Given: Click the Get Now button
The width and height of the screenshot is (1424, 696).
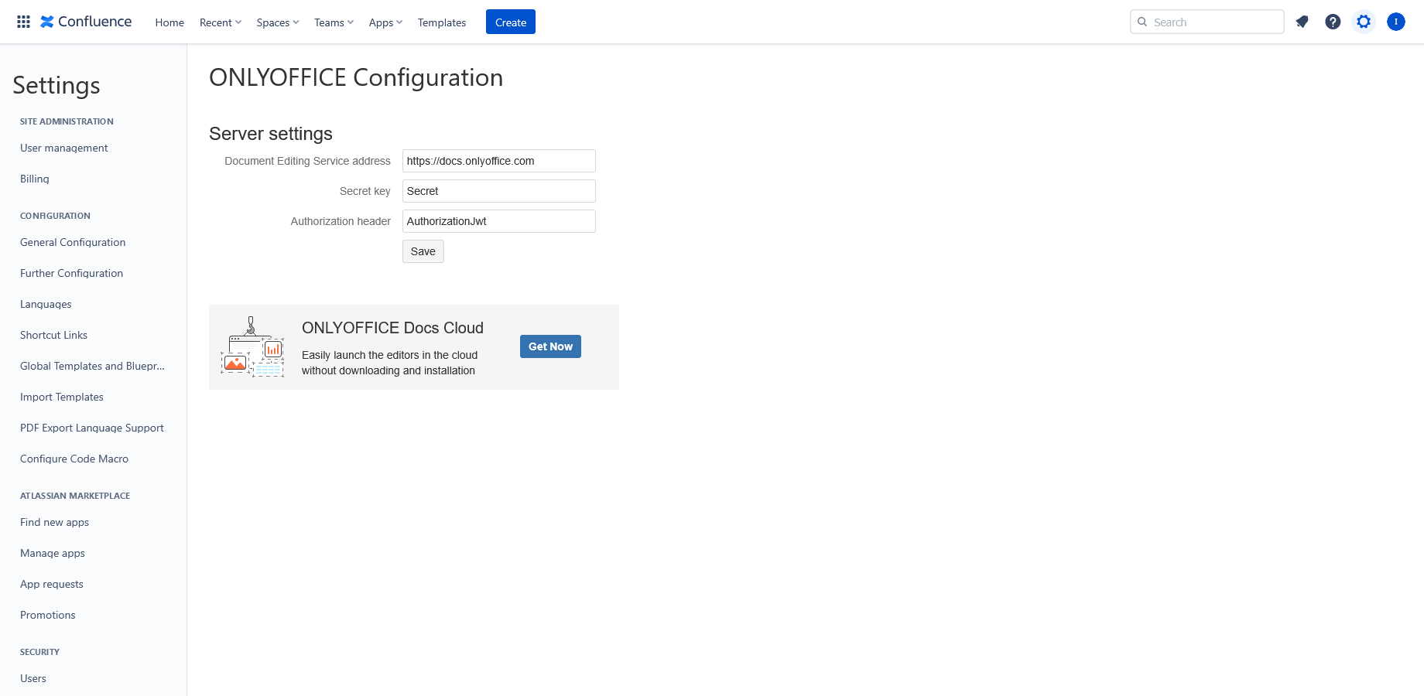Looking at the screenshot, I should (x=550, y=346).
